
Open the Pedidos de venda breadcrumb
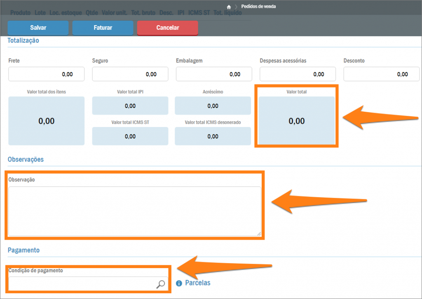[x=258, y=7]
